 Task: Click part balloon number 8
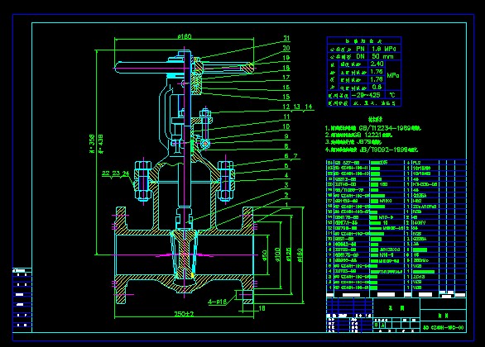pyautogui.click(x=286, y=146)
